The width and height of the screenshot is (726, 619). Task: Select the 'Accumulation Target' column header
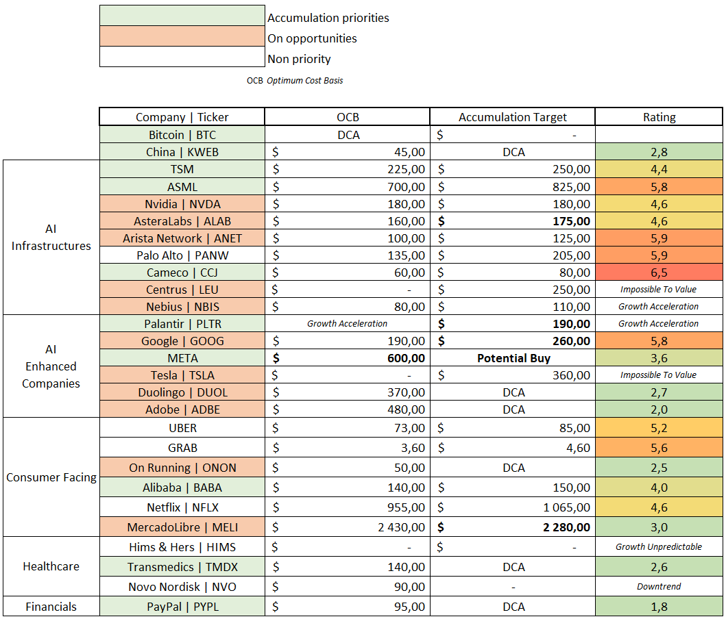tap(513, 117)
